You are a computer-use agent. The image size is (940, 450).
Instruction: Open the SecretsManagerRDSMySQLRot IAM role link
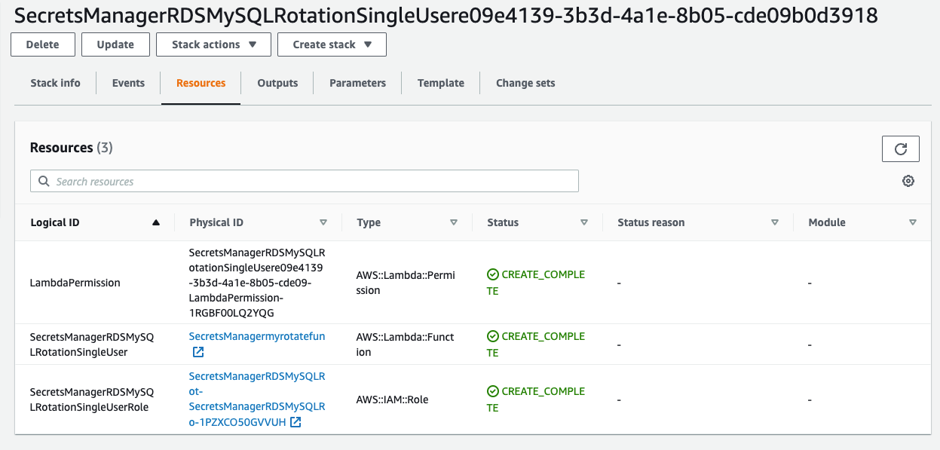(x=257, y=399)
